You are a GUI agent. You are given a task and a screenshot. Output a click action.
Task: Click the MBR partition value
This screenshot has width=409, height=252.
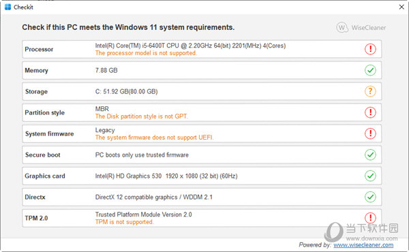pos(102,109)
